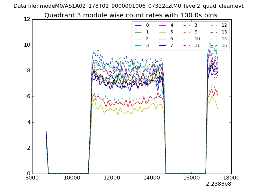Click the x-axis tick label 12000
This screenshot has height=193, width=257.
pyautogui.click(x=112, y=178)
